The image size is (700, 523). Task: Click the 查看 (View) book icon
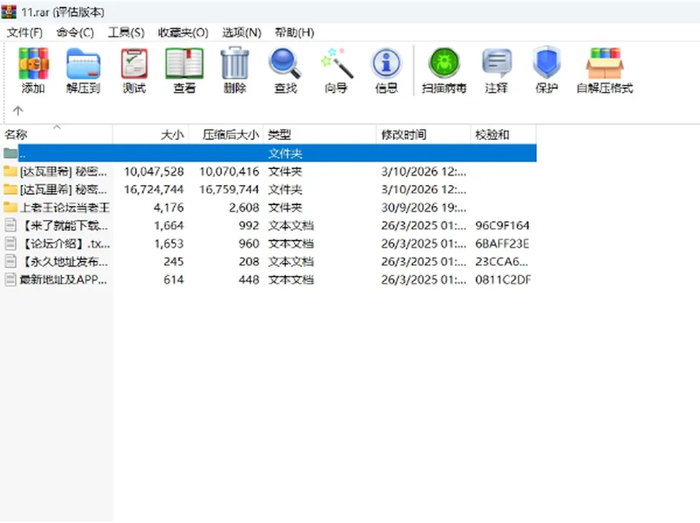pyautogui.click(x=184, y=64)
